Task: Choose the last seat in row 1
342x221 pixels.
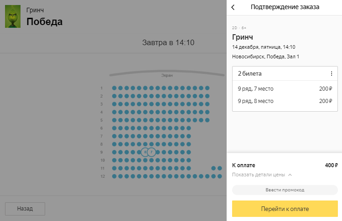Action: (207, 88)
